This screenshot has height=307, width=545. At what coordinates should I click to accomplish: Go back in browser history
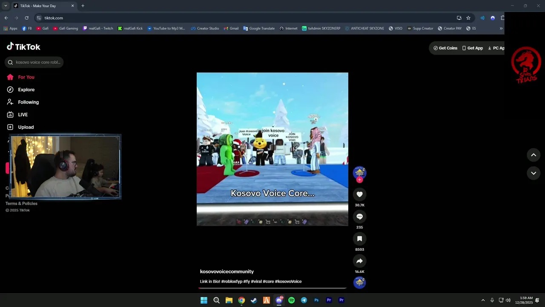6,18
